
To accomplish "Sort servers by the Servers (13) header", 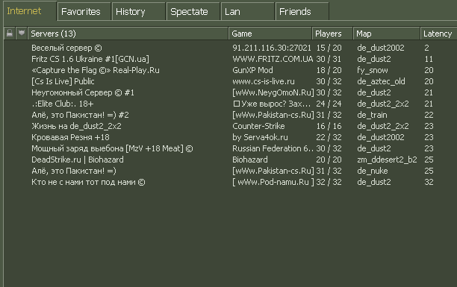I will coord(128,34).
